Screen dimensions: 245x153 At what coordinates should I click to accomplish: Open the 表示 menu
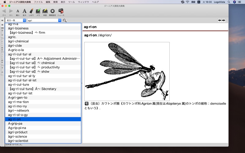pos(63,2)
